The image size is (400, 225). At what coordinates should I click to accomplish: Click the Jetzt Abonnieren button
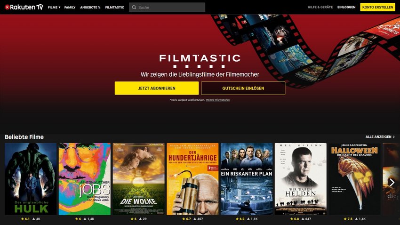(x=157, y=88)
